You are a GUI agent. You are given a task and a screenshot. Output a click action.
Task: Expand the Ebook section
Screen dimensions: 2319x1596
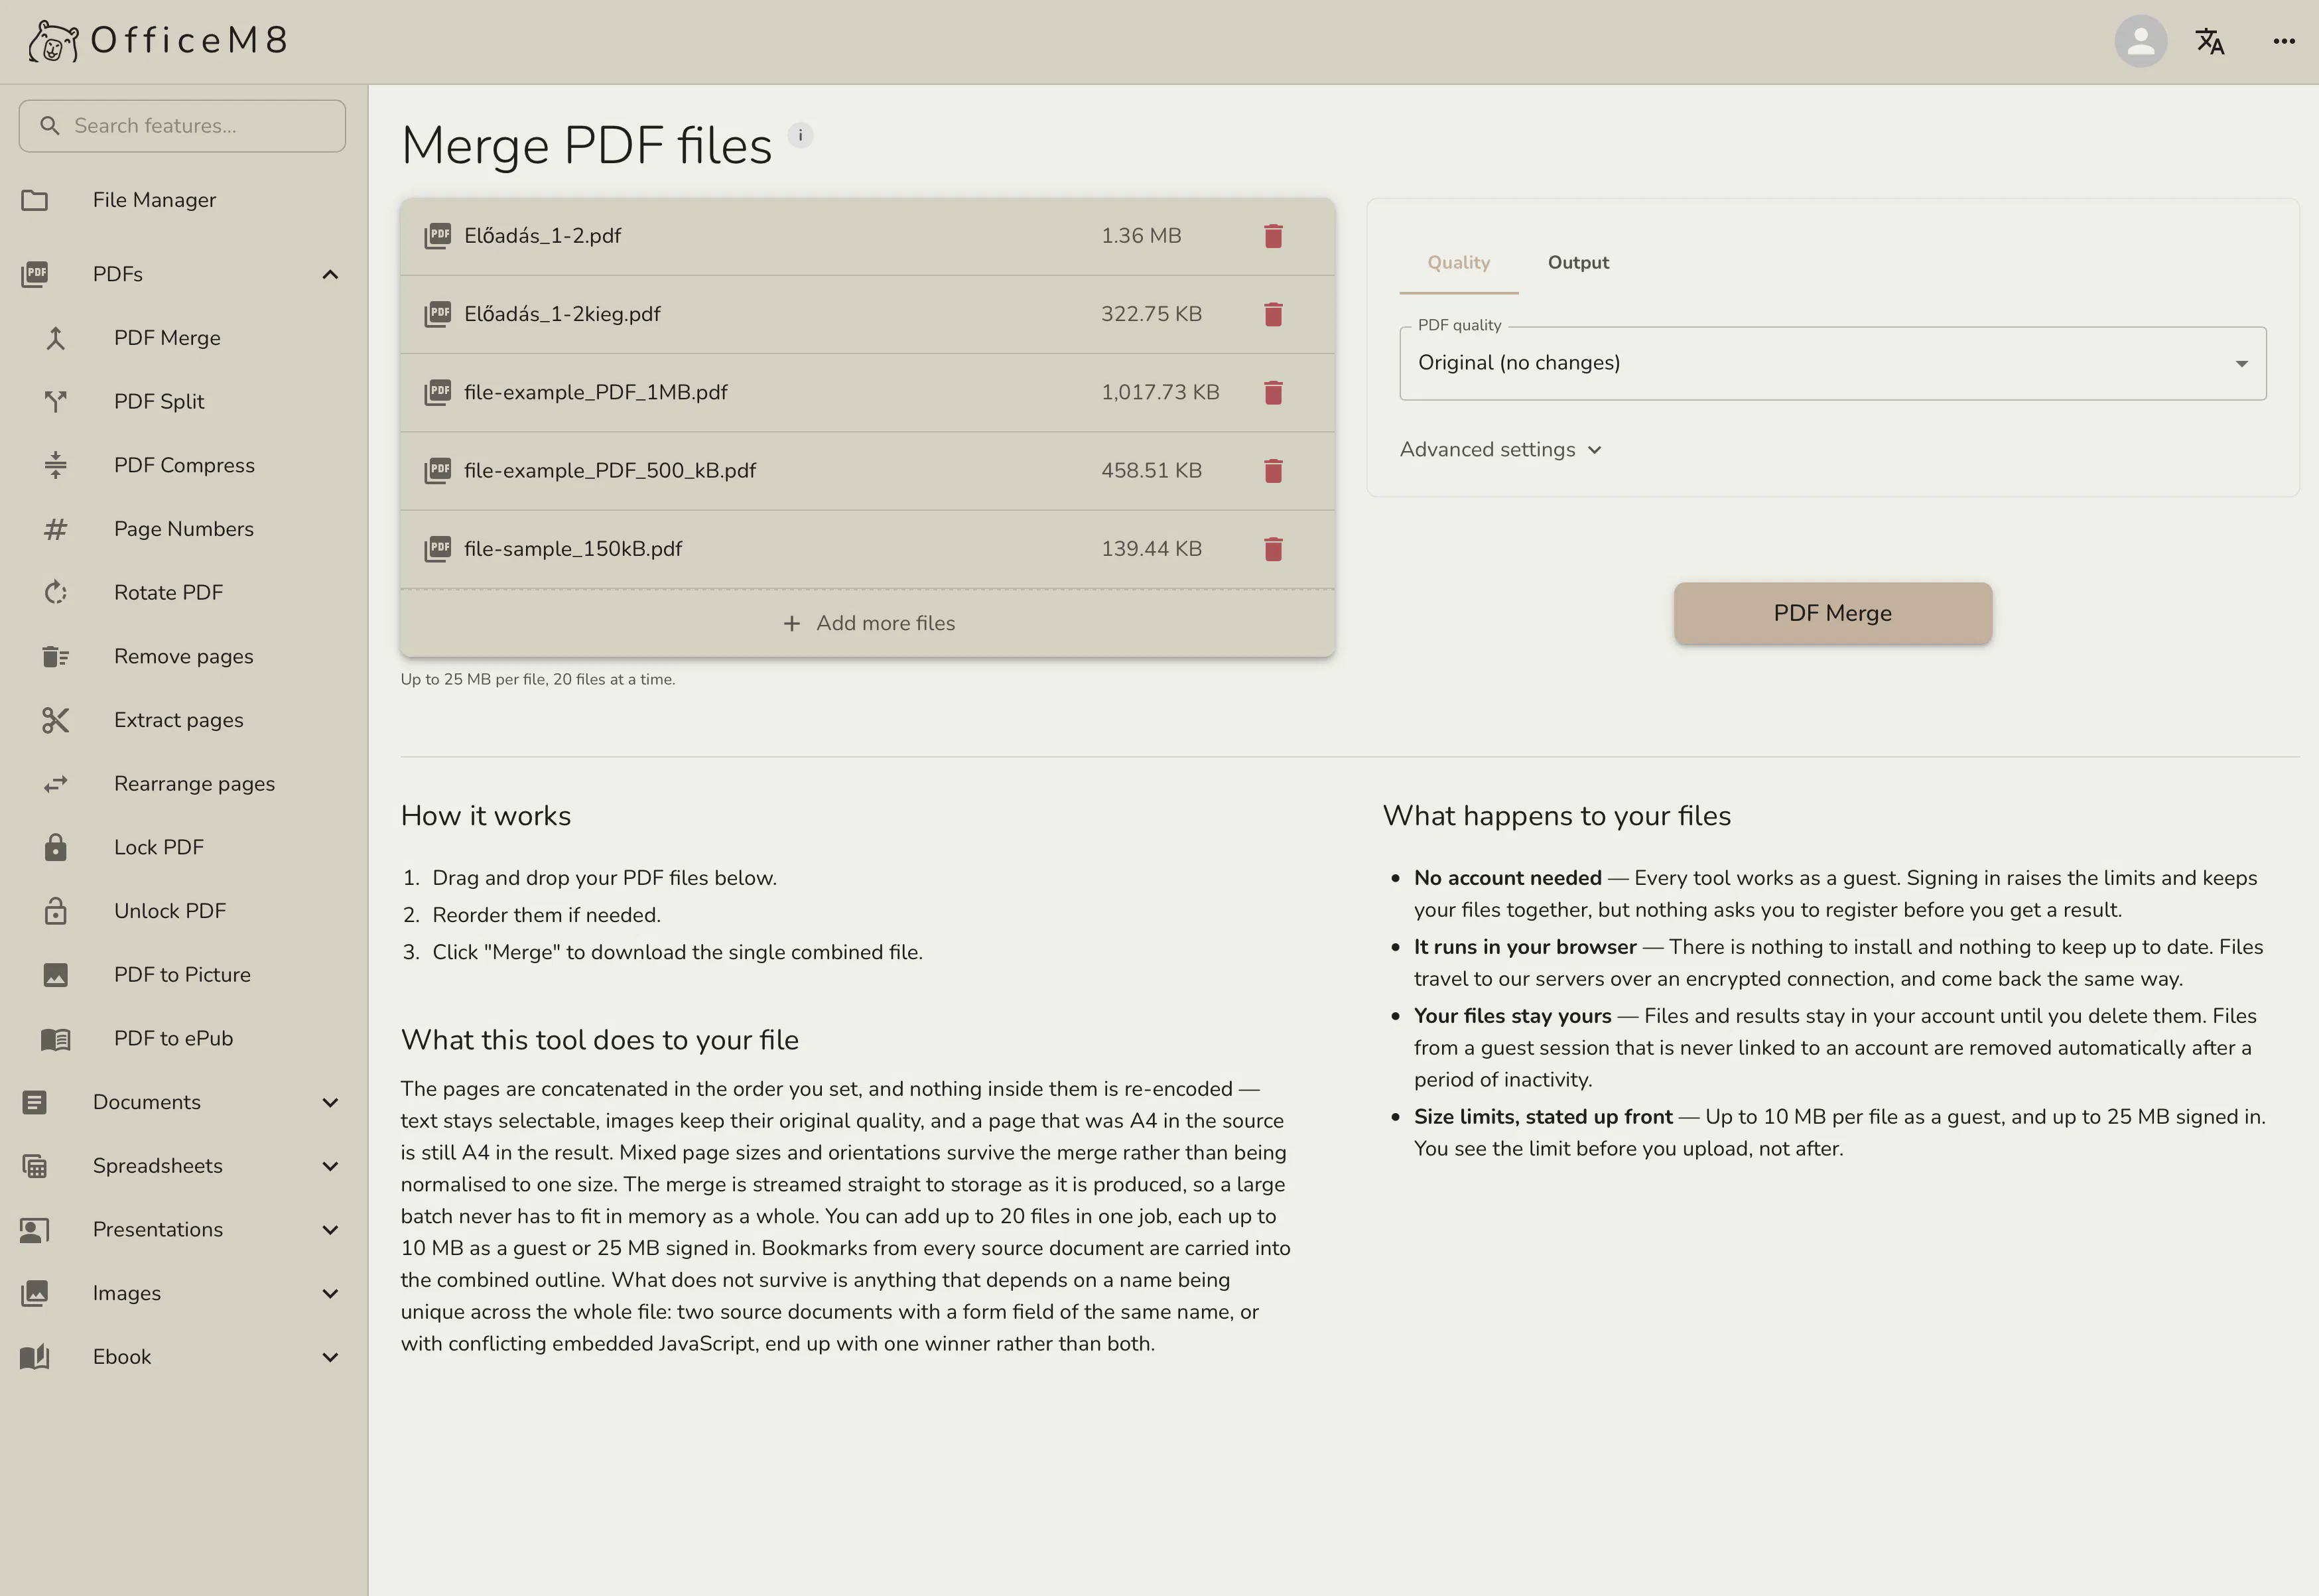coord(330,1357)
